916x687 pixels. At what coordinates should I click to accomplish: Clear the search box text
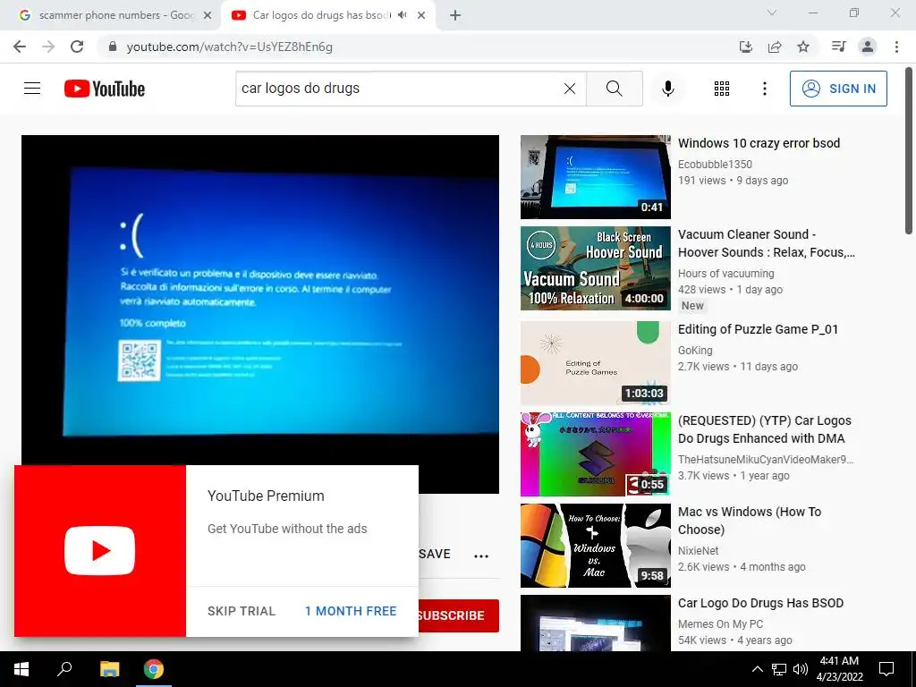pyautogui.click(x=570, y=89)
